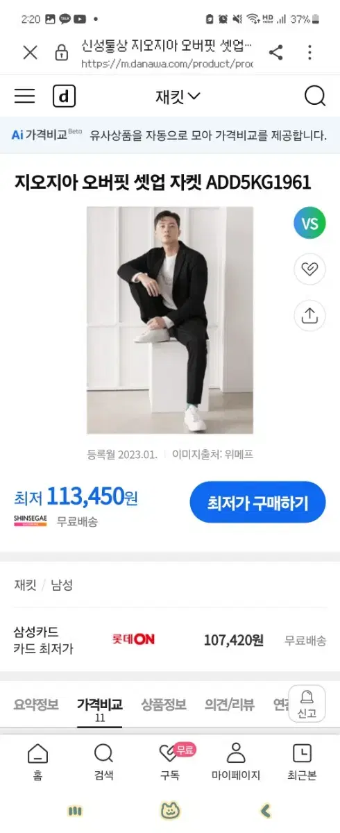Viewport: 340px width, 833px height.
Task: Tap the browser share icon
Action: tap(275, 52)
